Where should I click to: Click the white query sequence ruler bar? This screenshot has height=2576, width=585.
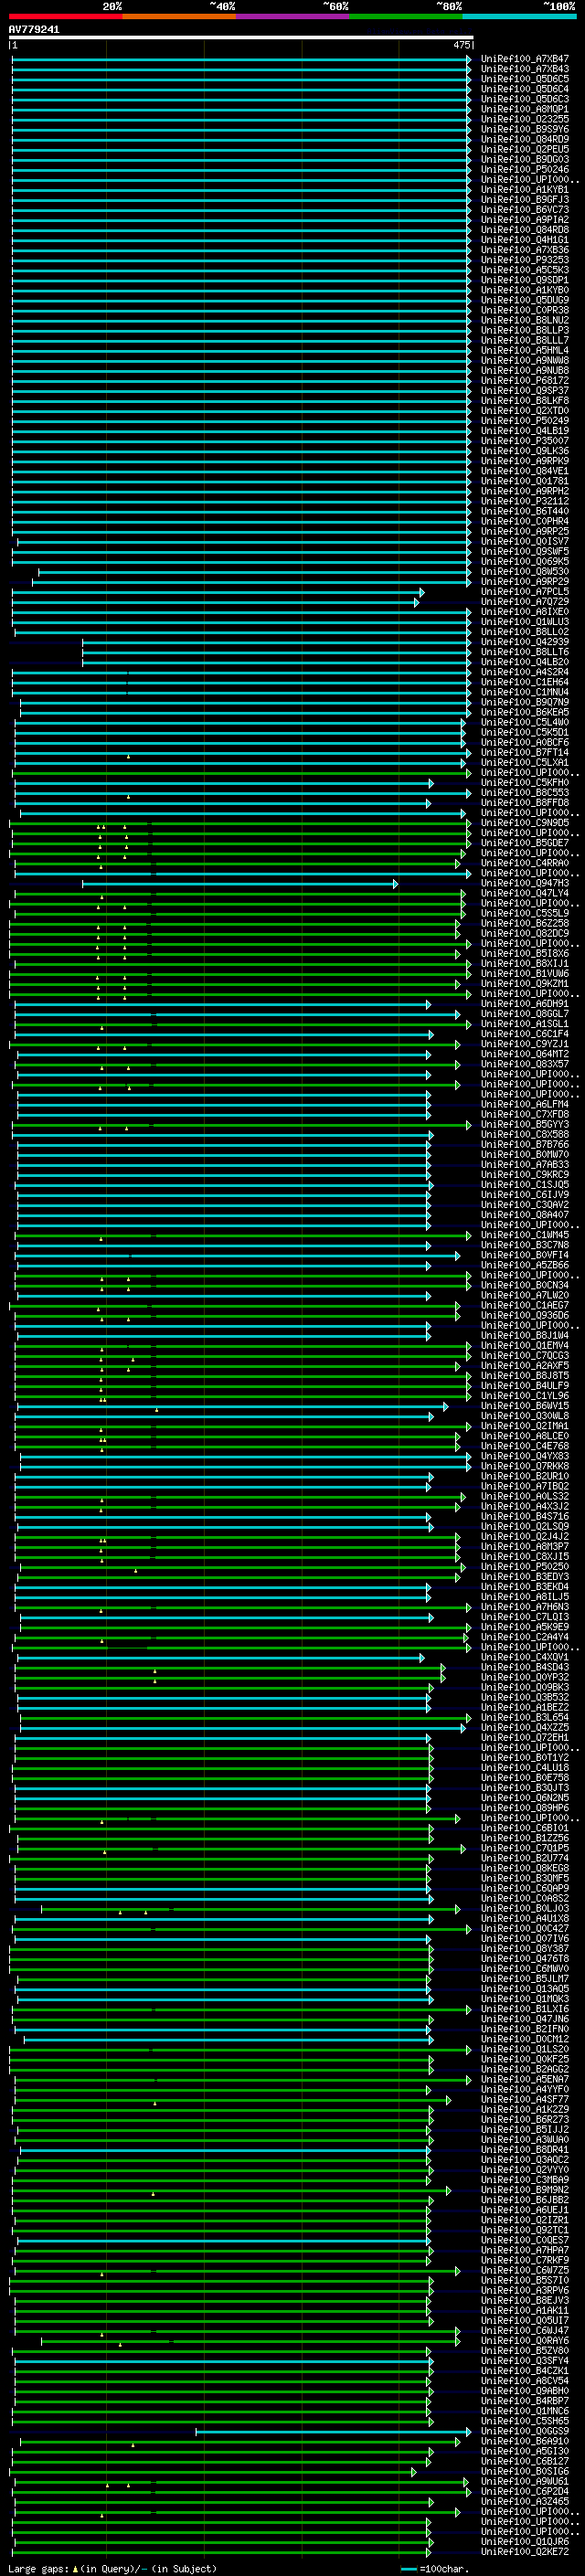click(241, 38)
